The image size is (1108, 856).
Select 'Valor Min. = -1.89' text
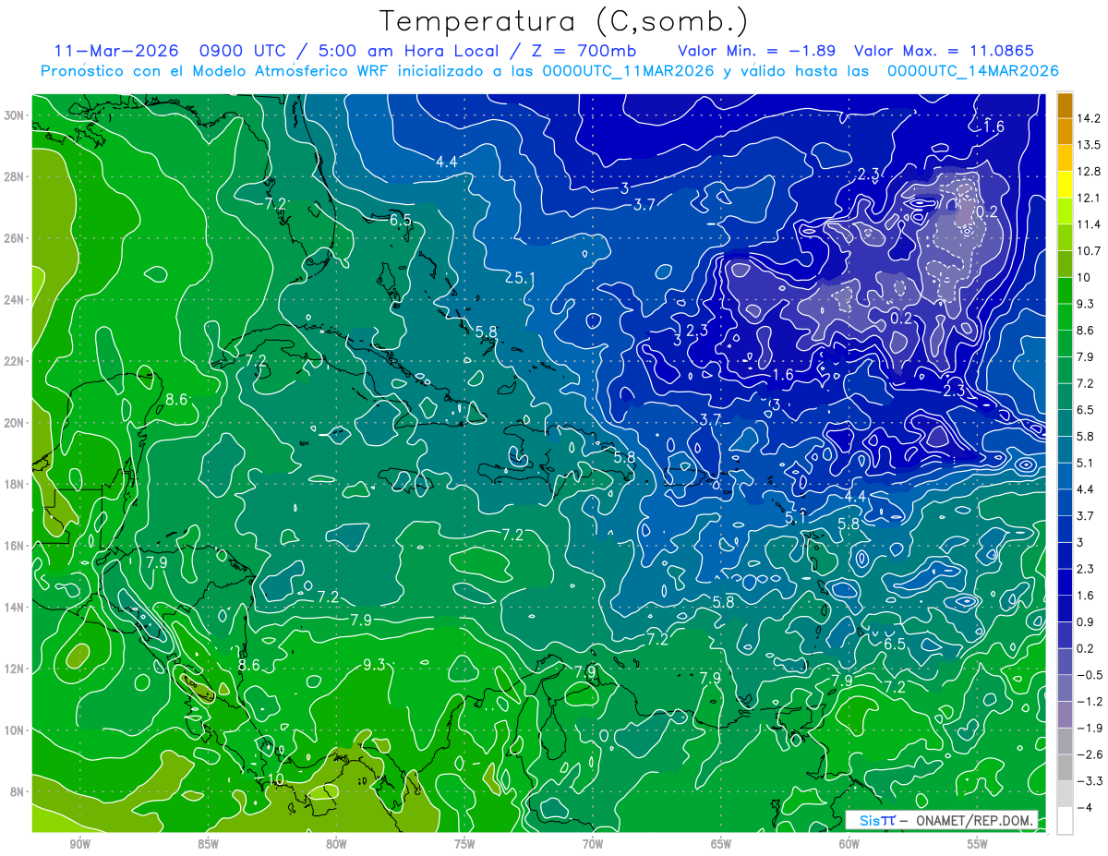click(757, 51)
